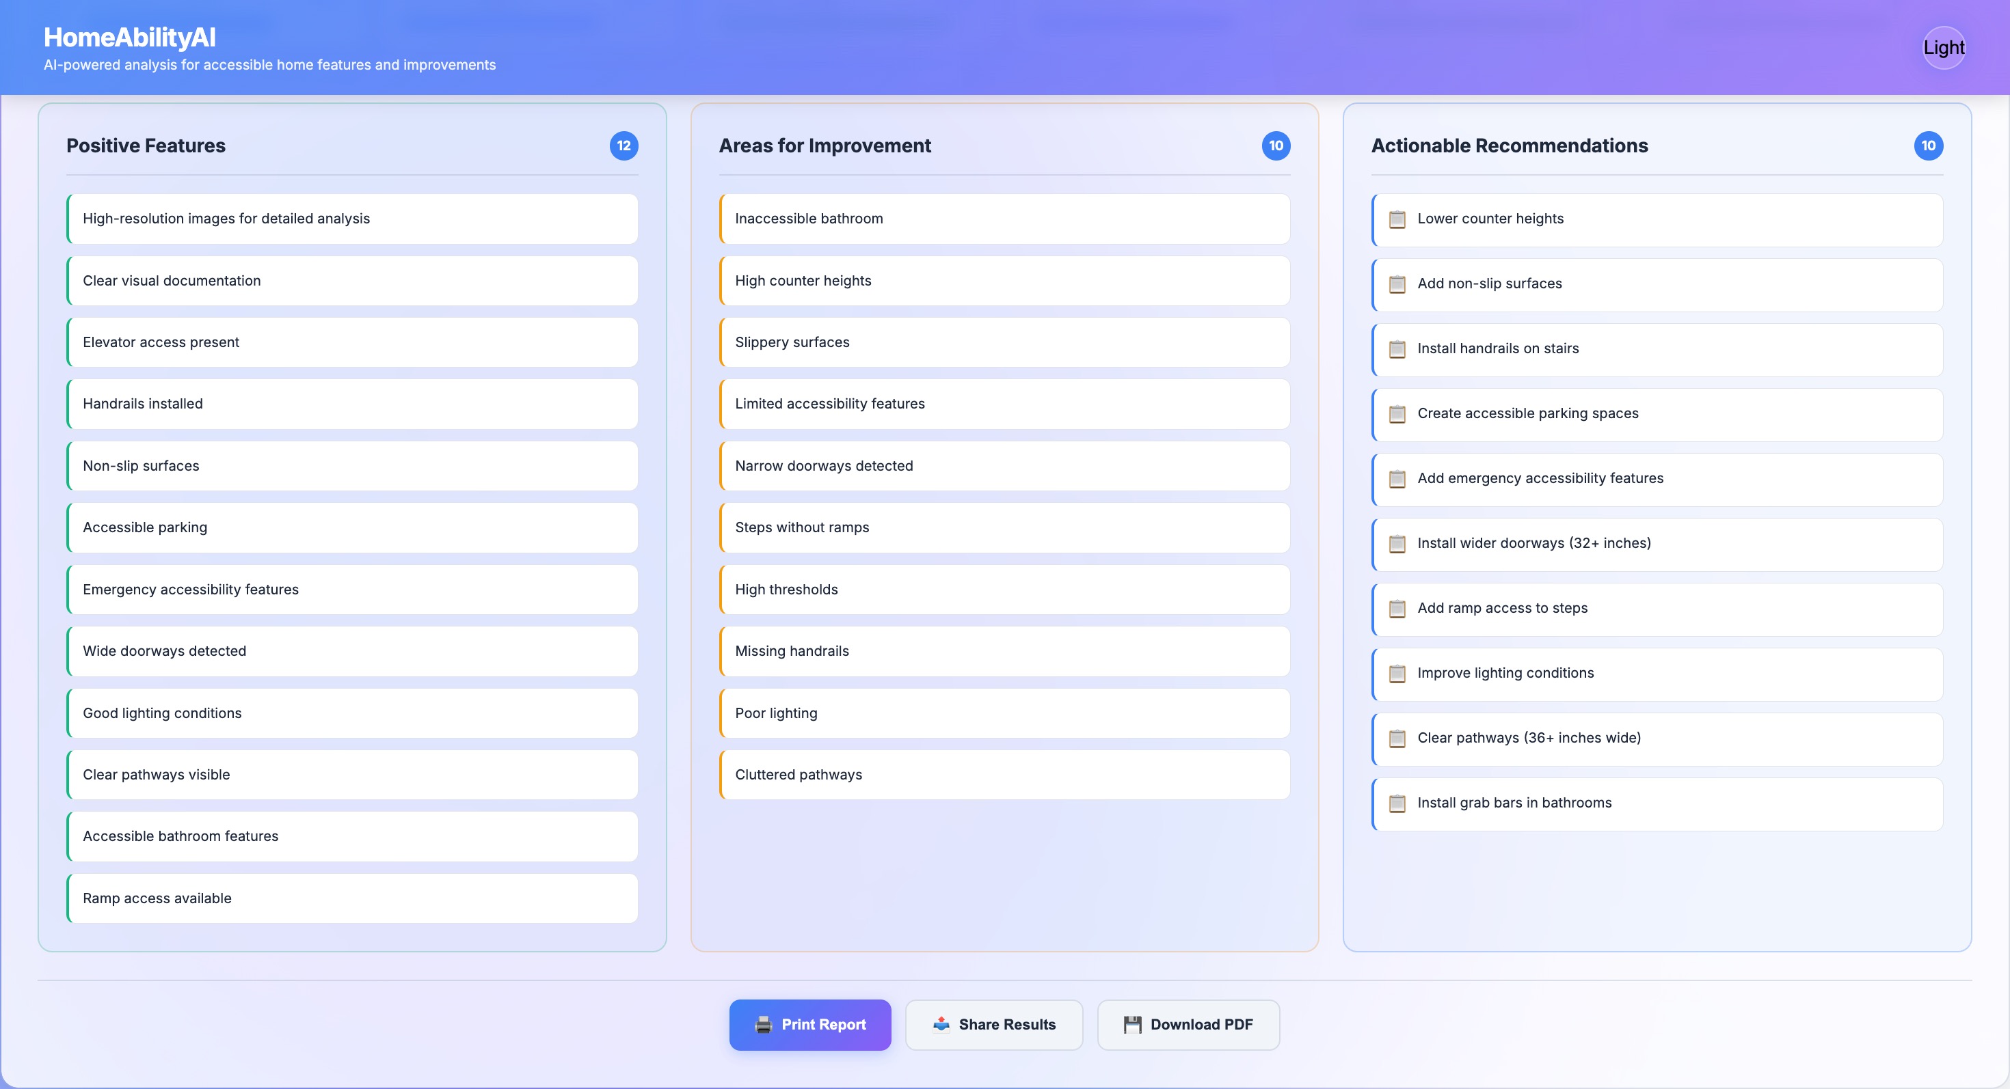Click the HomeAbilityAI title in header
This screenshot has height=1089, width=2010.
129,37
